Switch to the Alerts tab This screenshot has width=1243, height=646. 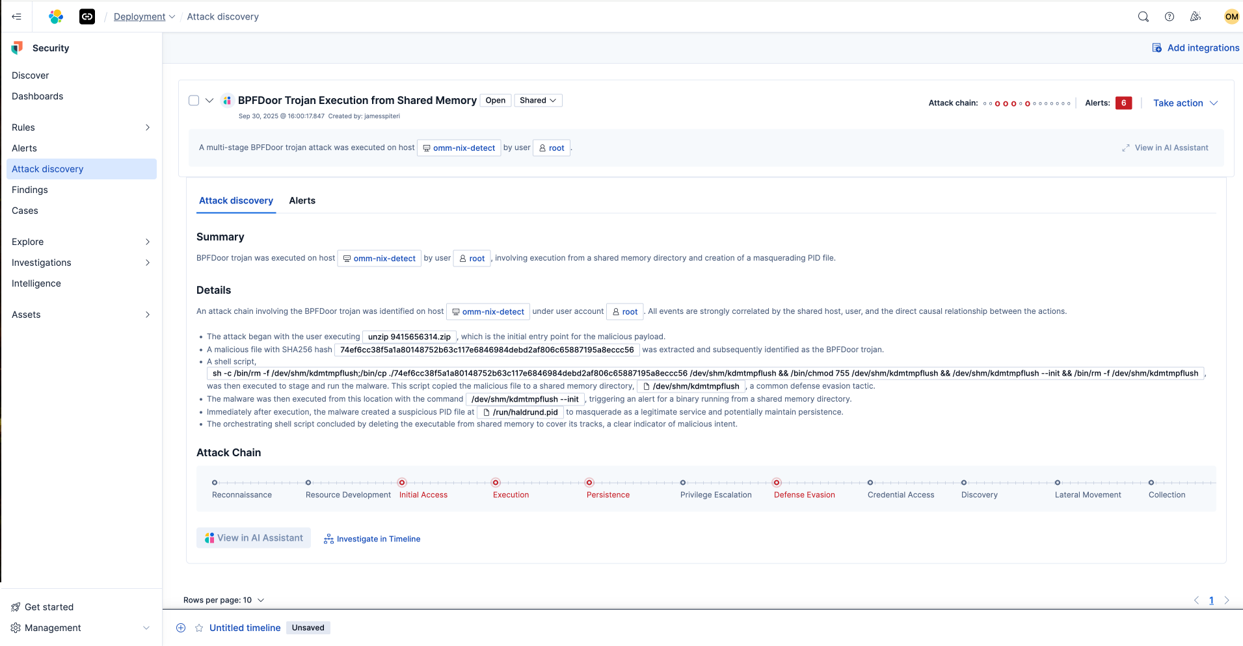coord(302,201)
